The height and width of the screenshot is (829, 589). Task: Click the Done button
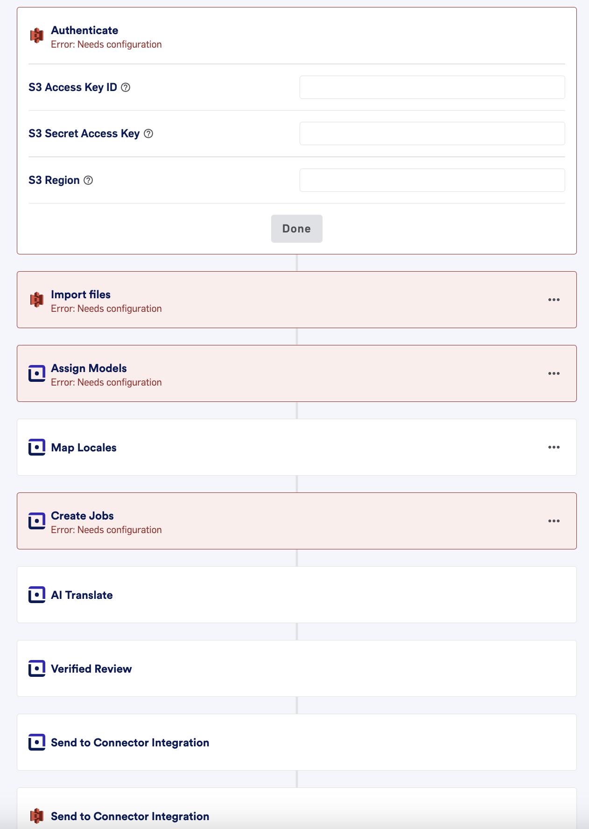tap(297, 229)
